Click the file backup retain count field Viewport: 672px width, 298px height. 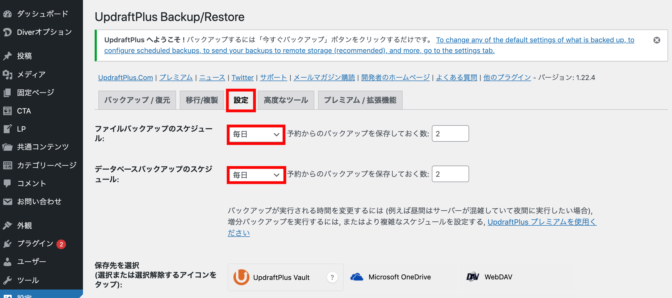point(450,133)
